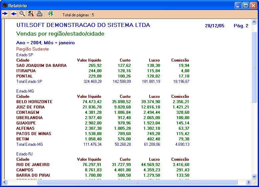
Task: Select PATOS DE MINAS city name
Action: [34, 133]
